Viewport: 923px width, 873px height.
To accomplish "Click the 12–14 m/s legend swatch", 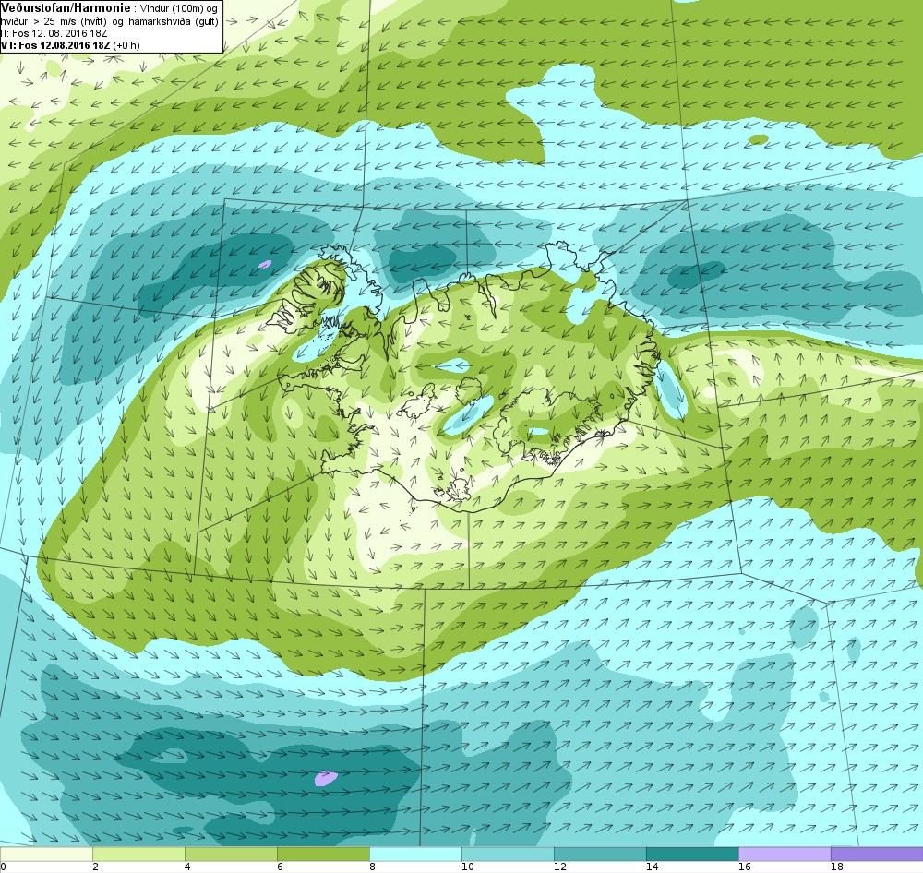I will click(x=600, y=854).
